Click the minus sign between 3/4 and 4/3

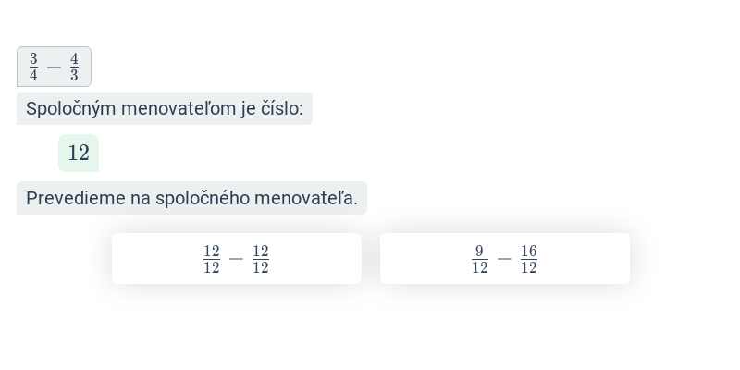[54, 68]
